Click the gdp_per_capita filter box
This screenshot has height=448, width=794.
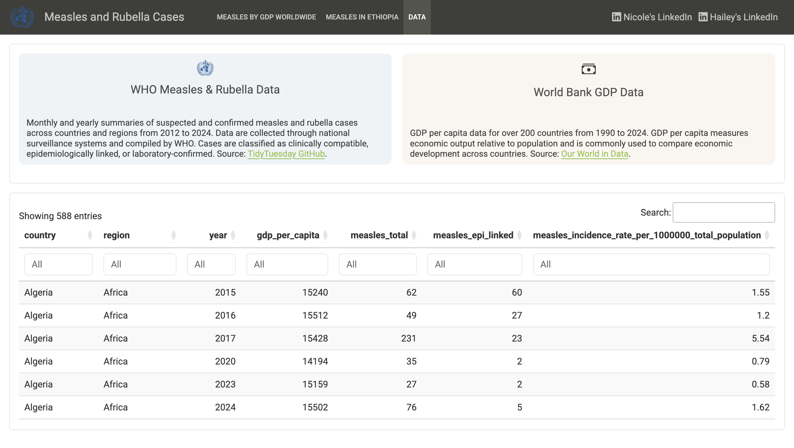click(x=287, y=264)
